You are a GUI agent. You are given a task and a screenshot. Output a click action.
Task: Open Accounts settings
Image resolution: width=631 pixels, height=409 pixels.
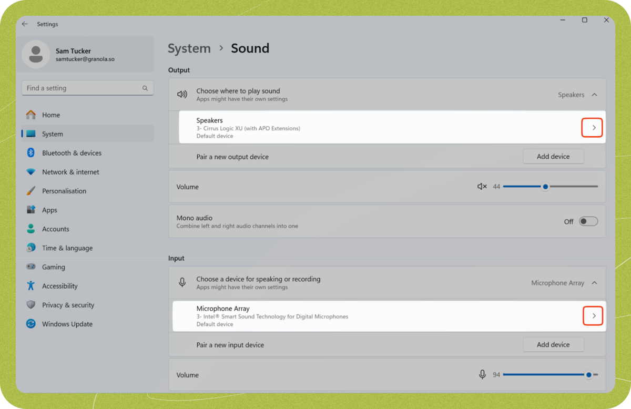[x=88, y=229]
